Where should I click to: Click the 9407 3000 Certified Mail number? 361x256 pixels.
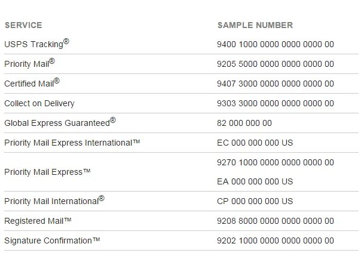click(276, 84)
